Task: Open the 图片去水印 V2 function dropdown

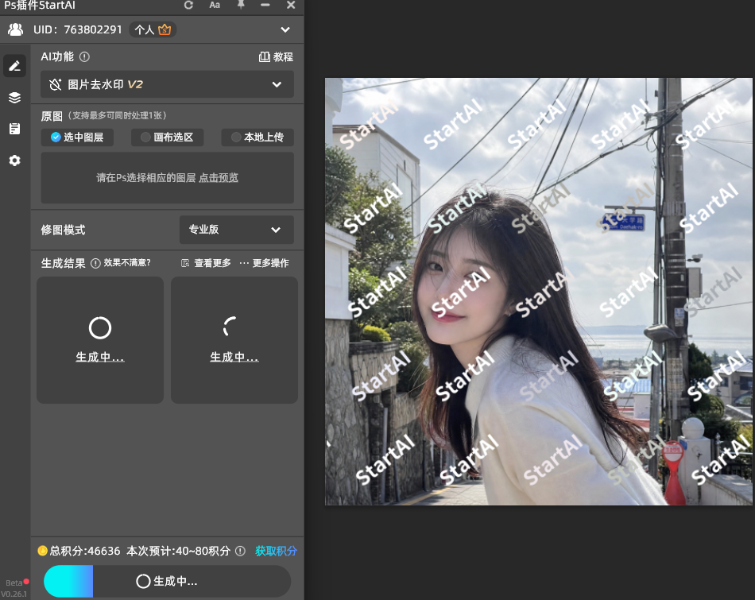Action: tap(167, 84)
